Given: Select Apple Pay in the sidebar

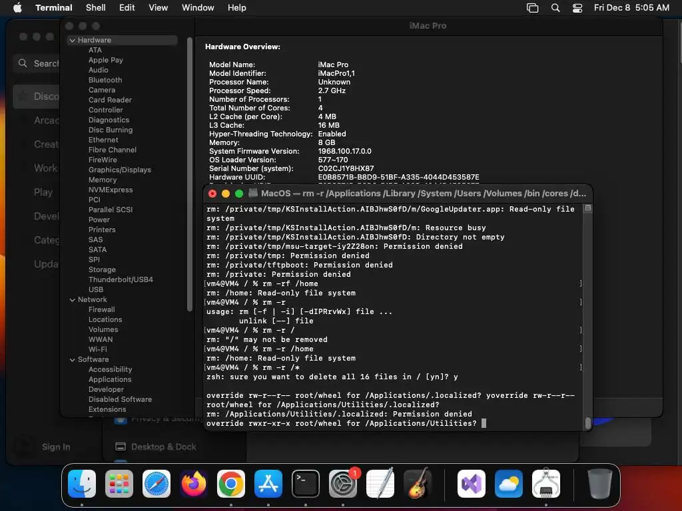Looking at the screenshot, I should (x=106, y=60).
